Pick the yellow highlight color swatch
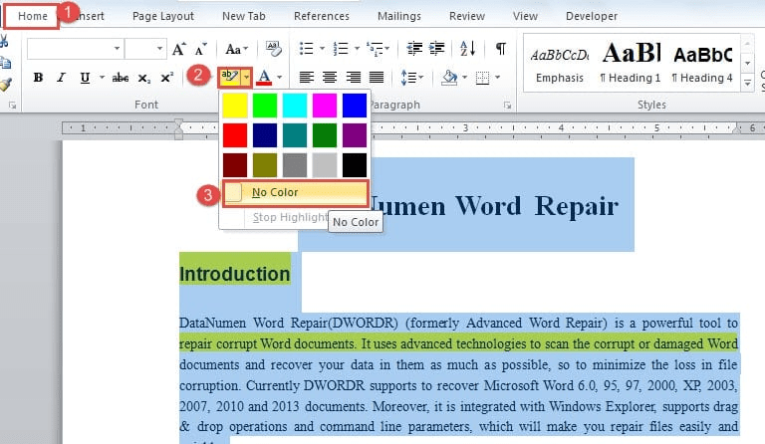Viewport: 765px width, 444px height. tap(235, 106)
